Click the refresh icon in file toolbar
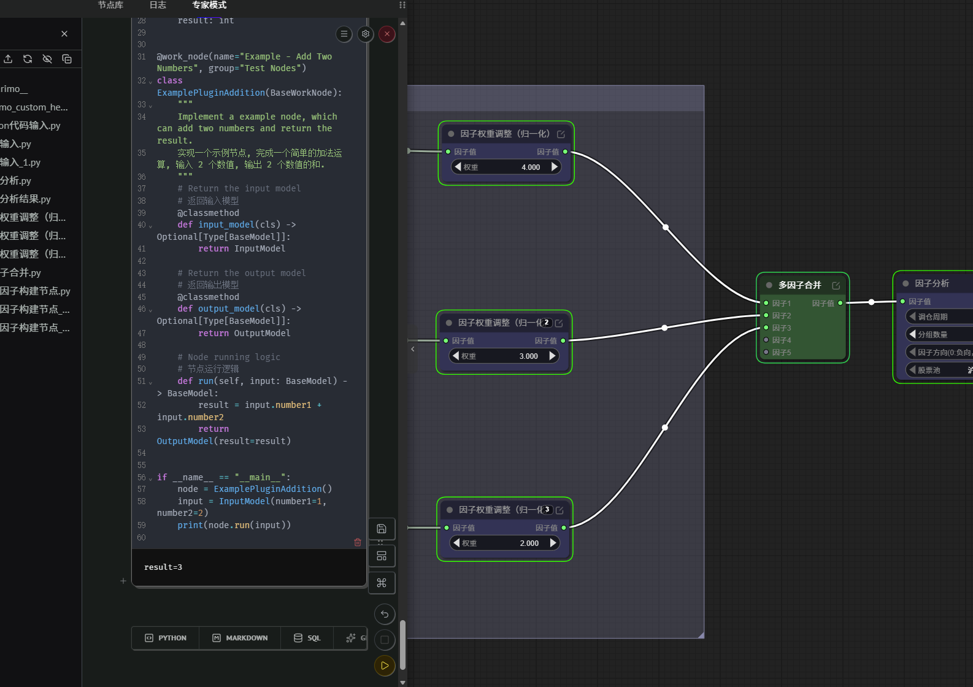973x687 pixels. (28, 59)
